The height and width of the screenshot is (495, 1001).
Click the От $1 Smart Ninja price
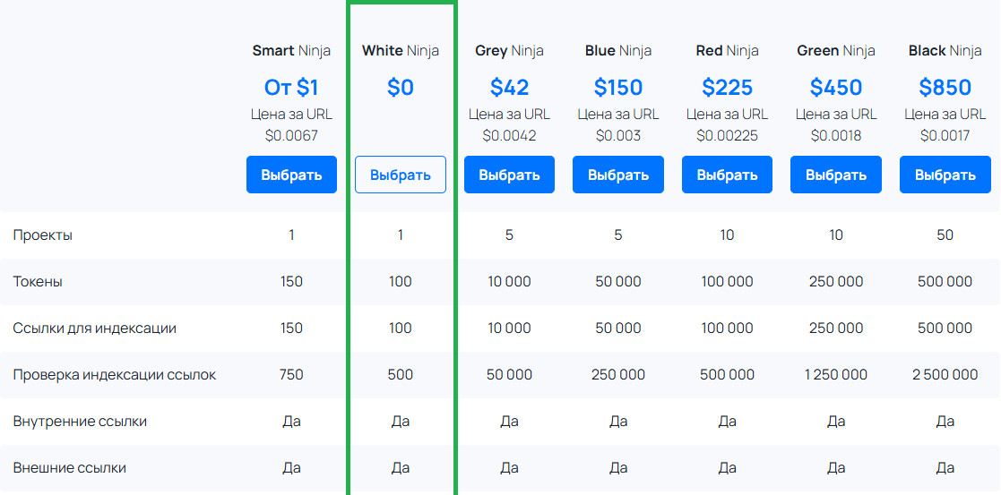(291, 88)
